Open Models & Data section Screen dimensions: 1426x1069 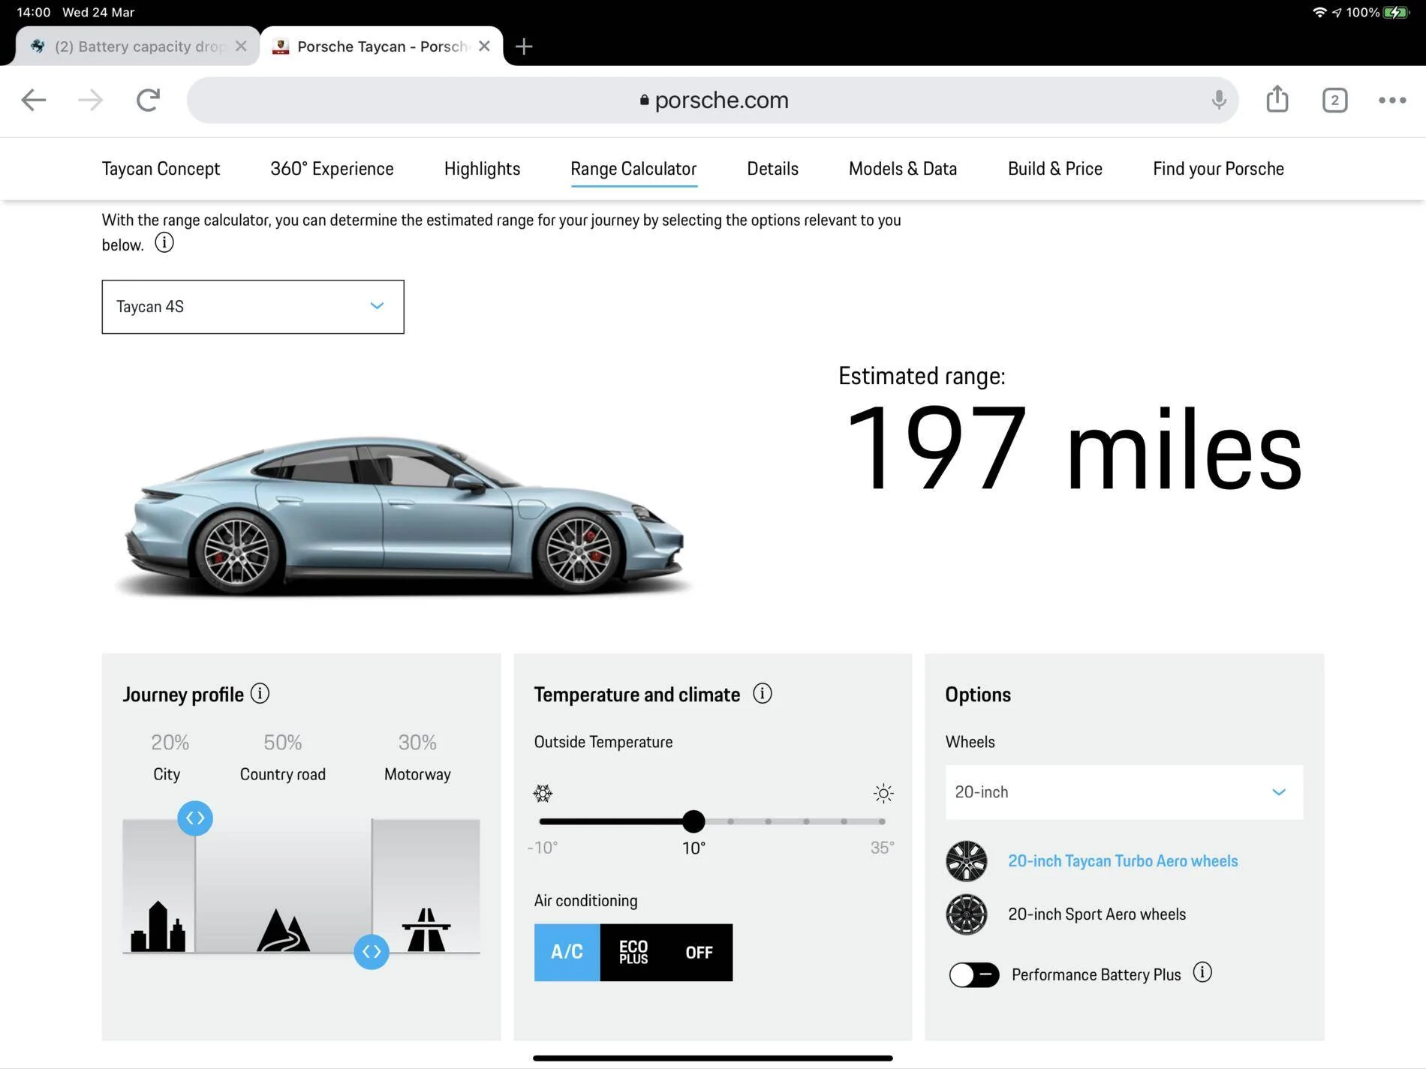pyautogui.click(x=903, y=169)
